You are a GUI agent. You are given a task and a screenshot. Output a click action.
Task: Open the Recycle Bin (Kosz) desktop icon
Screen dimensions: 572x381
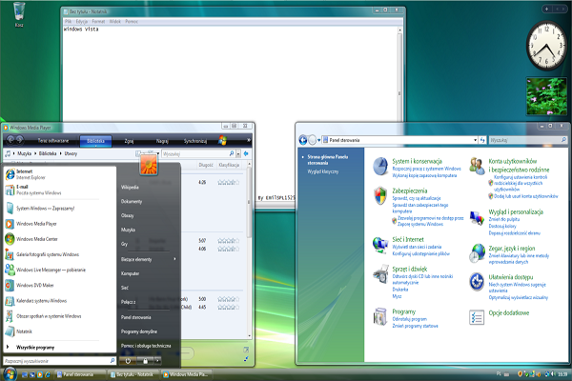[19, 14]
